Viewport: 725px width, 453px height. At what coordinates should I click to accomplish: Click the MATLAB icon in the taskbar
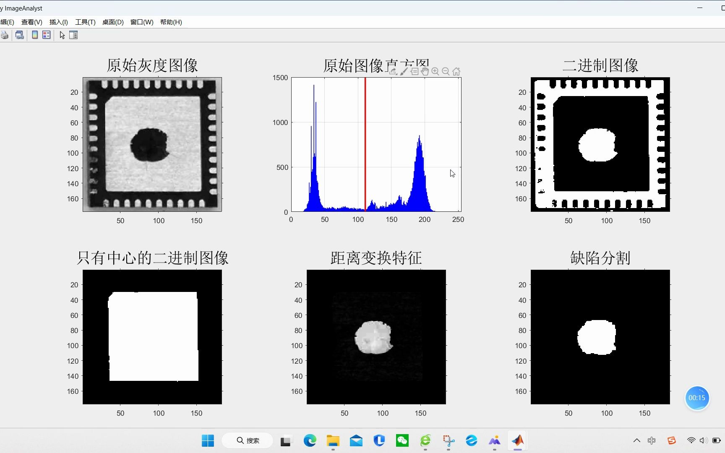coord(518,440)
